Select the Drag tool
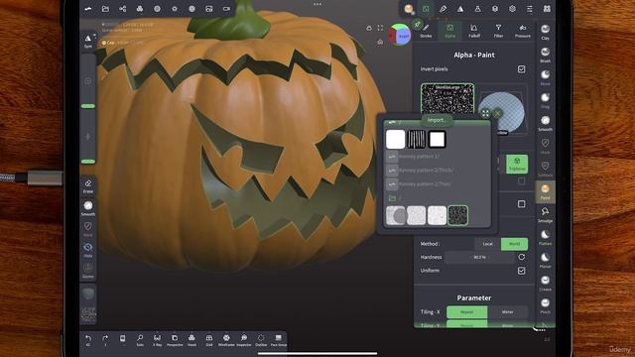This screenshot has height=357, width=635. click(545, 101)
